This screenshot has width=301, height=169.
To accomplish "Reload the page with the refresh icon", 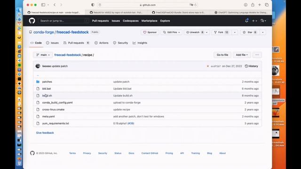I will [x=196, y=5].
